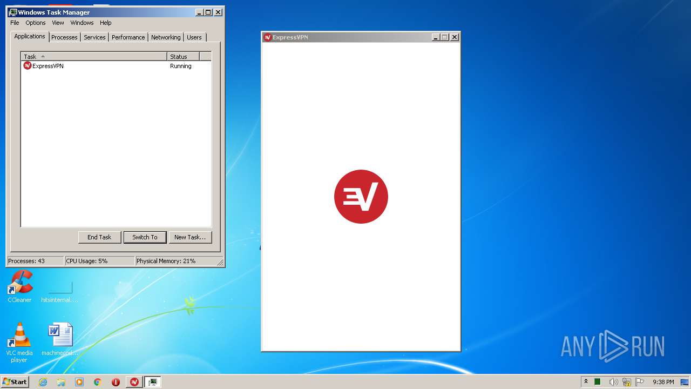Click Processes: 43 in status bar
The image size is (691, 389).
(x=35, y=261)
